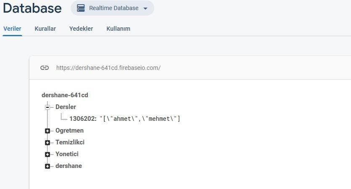Select the Ogretmen tree label
The width and height of the screenshot is (351, 189).
[69, 130]
